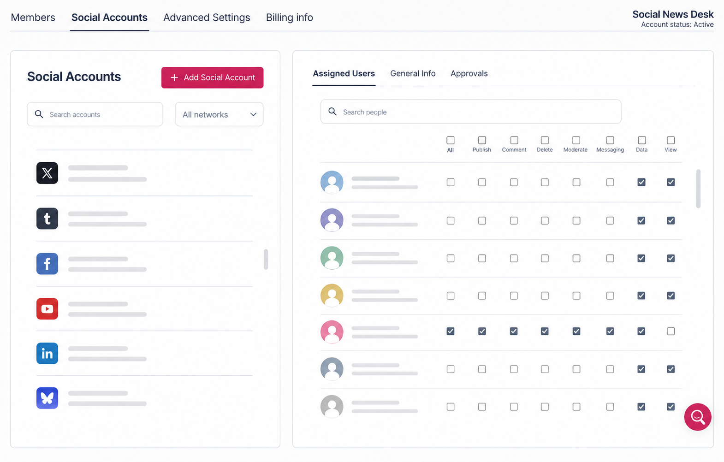
Task: Go to the Approvals tab
Action: 469,73
